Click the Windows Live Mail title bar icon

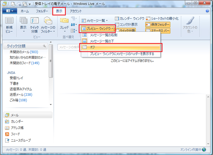(4, 4)
